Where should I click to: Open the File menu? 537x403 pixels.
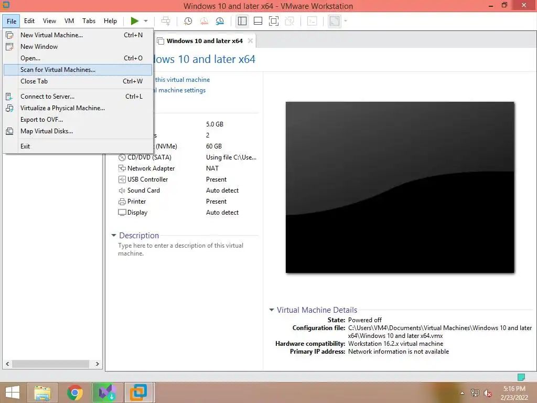click(x=12, y=21)
